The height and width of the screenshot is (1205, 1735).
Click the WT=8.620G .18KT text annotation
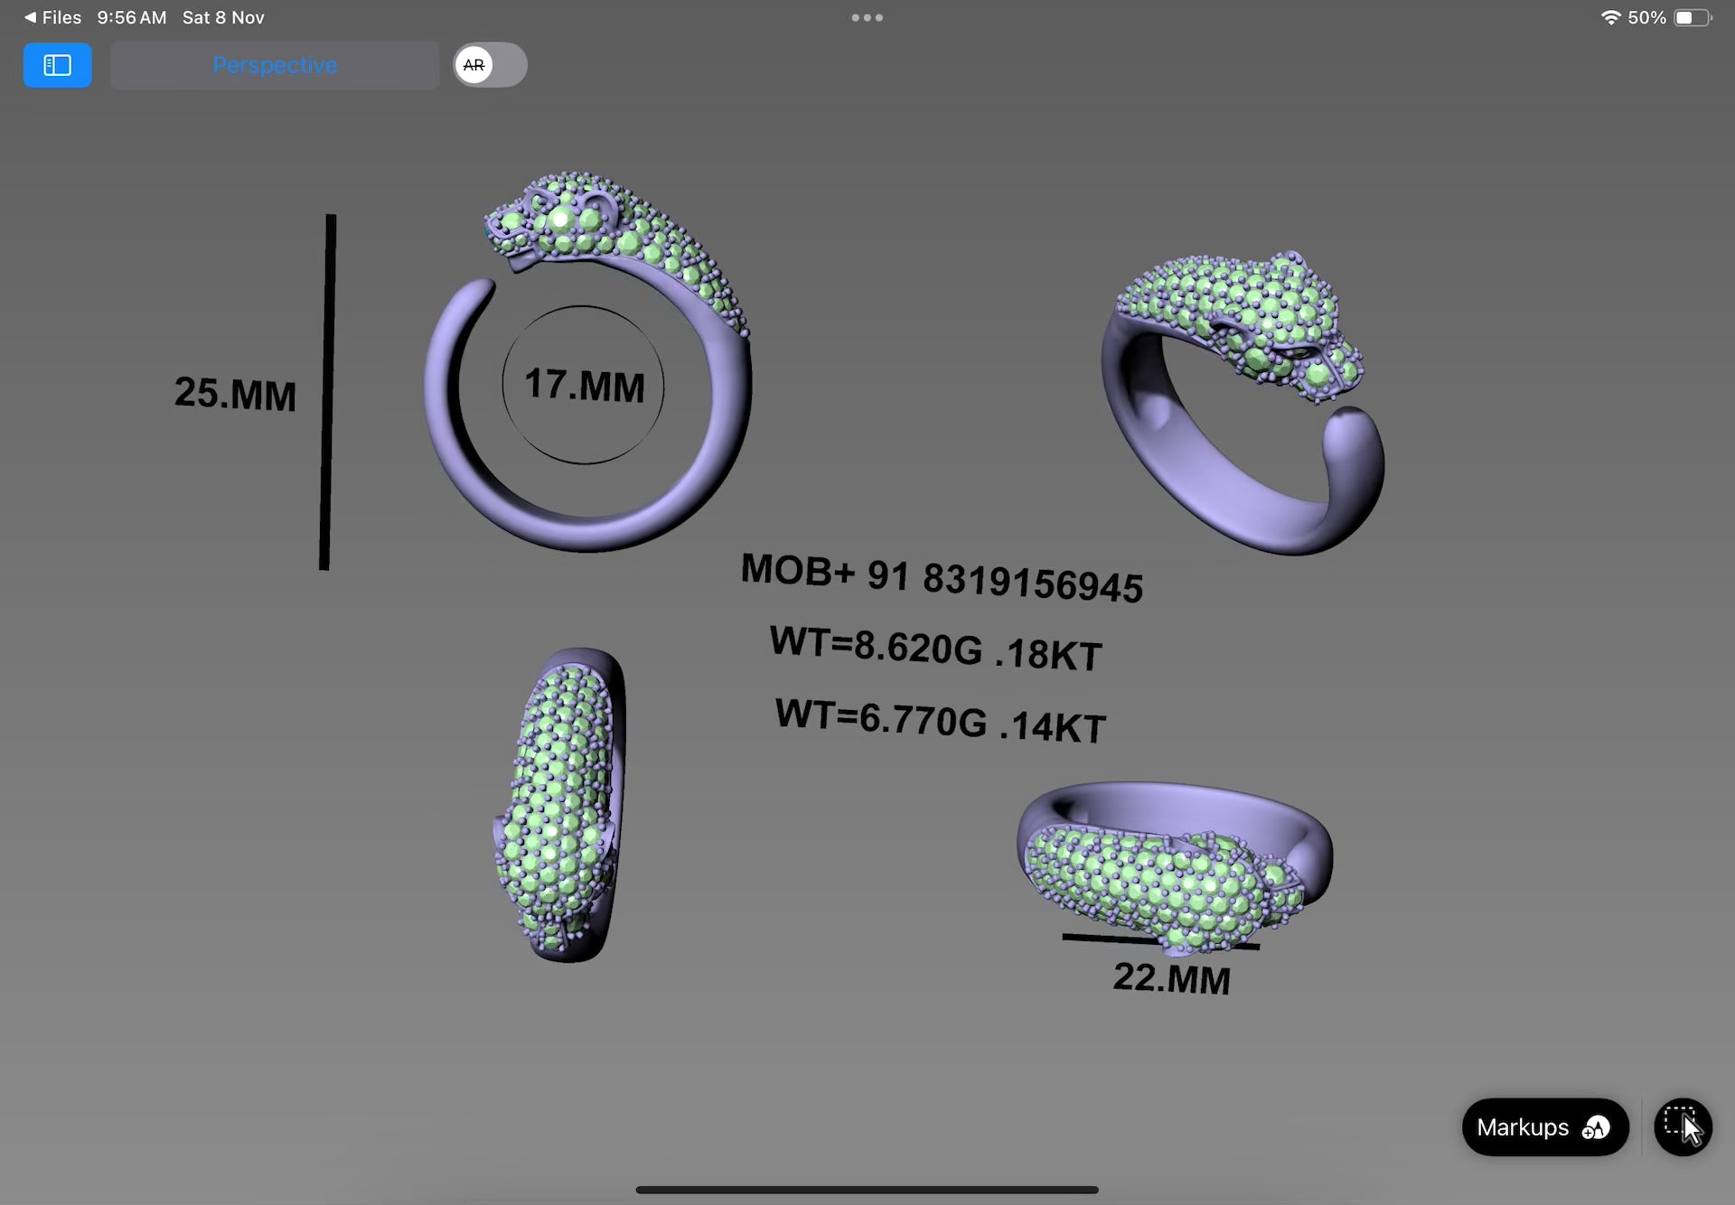click(935, 649)
